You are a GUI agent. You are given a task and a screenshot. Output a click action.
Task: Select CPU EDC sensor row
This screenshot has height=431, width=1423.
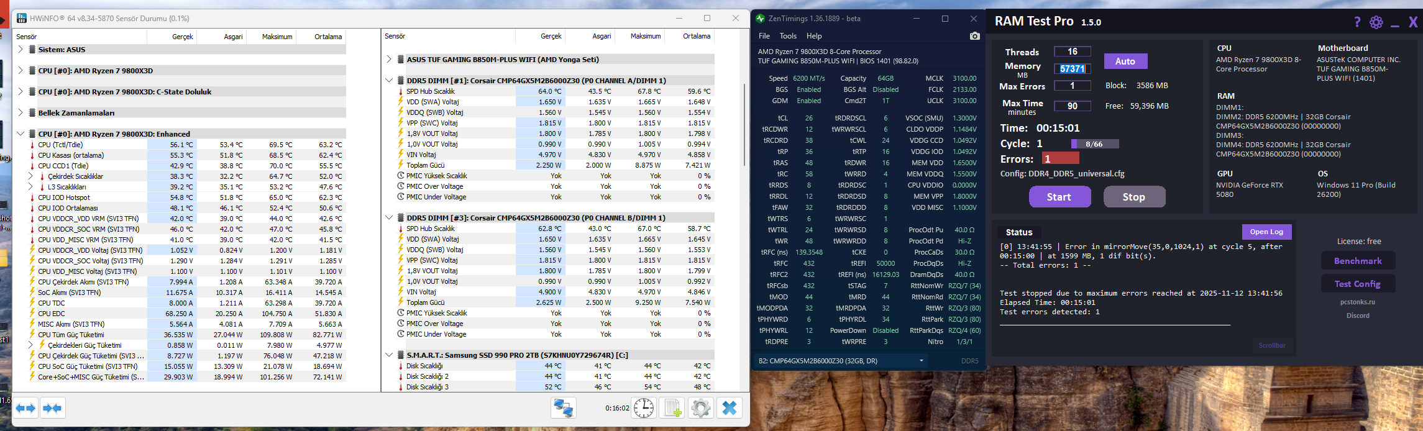coord(187,314)
